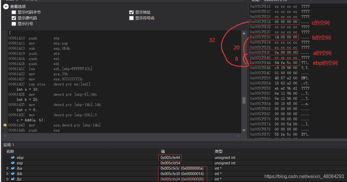Click memory row 0x005CFE7C

pyautogui.click(x=279, y=134)
